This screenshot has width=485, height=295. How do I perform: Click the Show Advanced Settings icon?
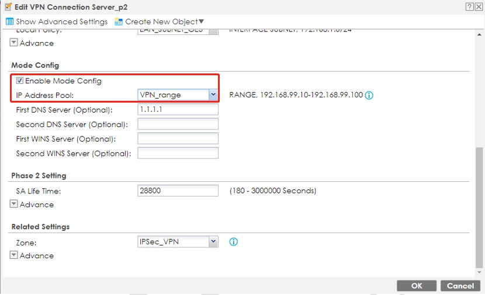(x=9, y=22)
